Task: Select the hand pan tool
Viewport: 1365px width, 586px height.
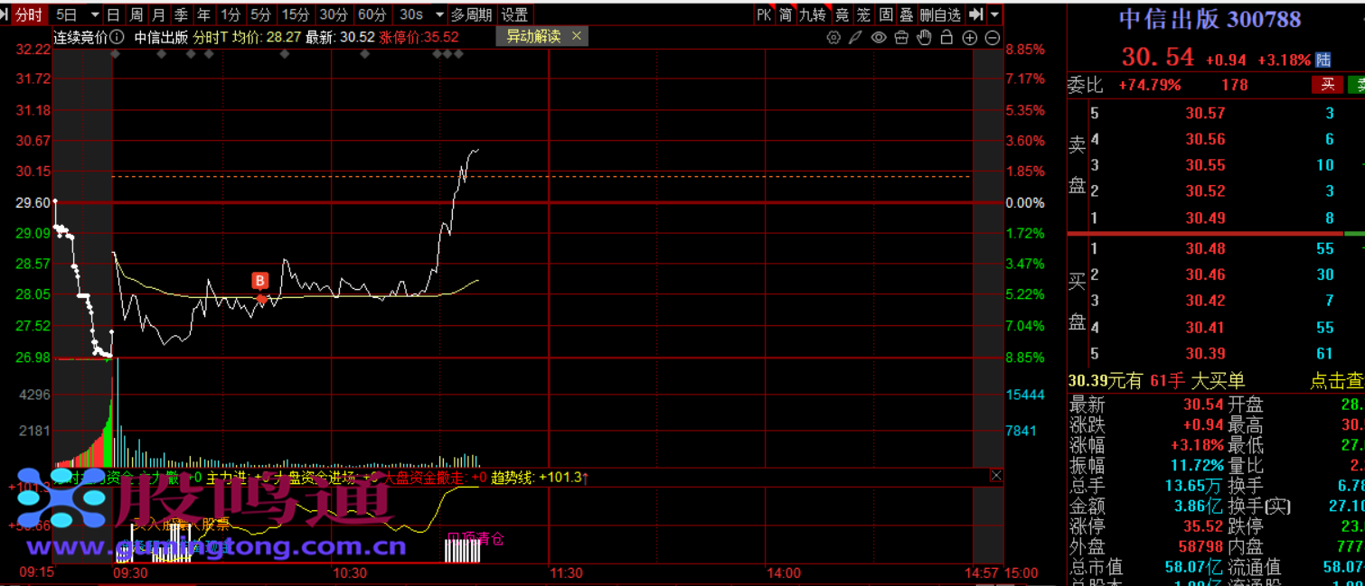Action: [924, 38]
